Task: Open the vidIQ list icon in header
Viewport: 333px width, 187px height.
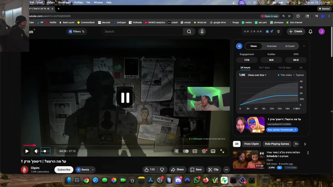Action: click(x=272, y=31)
